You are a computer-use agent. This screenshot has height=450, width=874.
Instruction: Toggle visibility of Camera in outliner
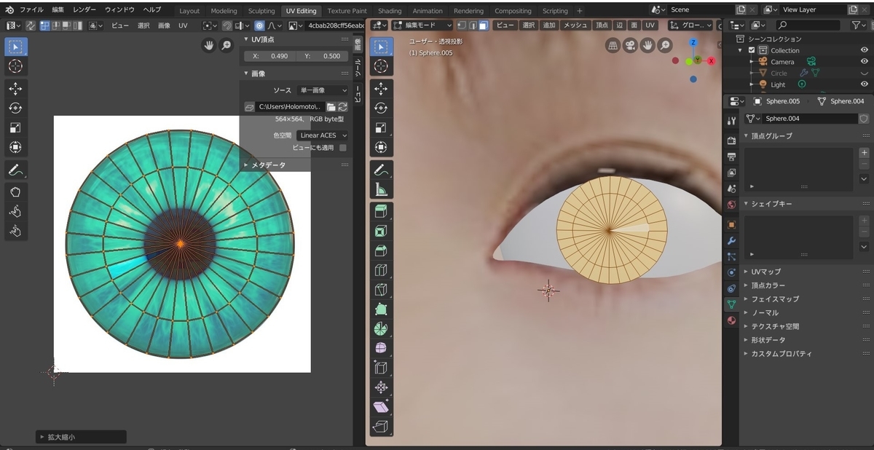865,62
